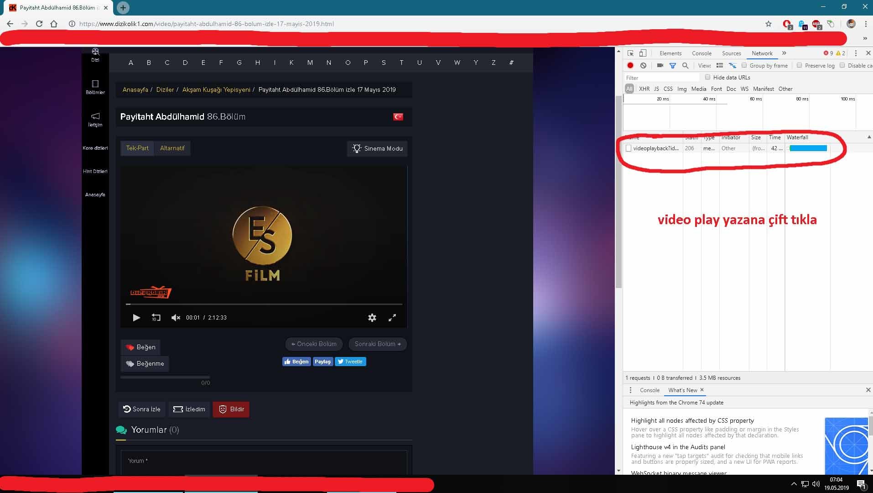Screen dimensions: 873x493
Task: Open the Diziler breadcrumb link
Action: 165,89
